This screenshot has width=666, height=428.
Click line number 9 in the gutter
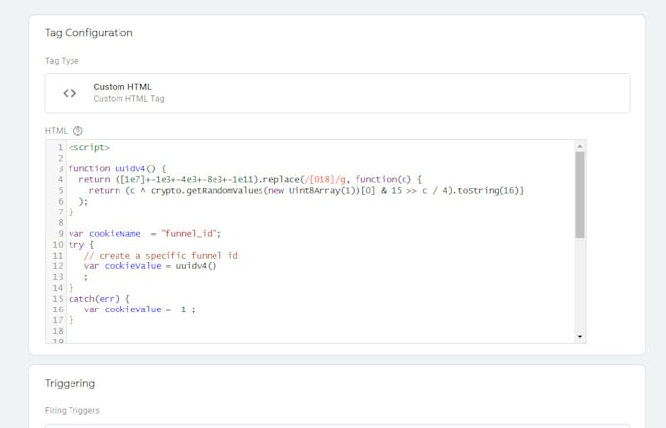click(x=61, y=233)
